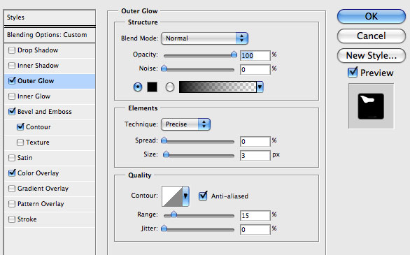Select the solid color radio button
The image size is (410, 255).
[138, 87]
